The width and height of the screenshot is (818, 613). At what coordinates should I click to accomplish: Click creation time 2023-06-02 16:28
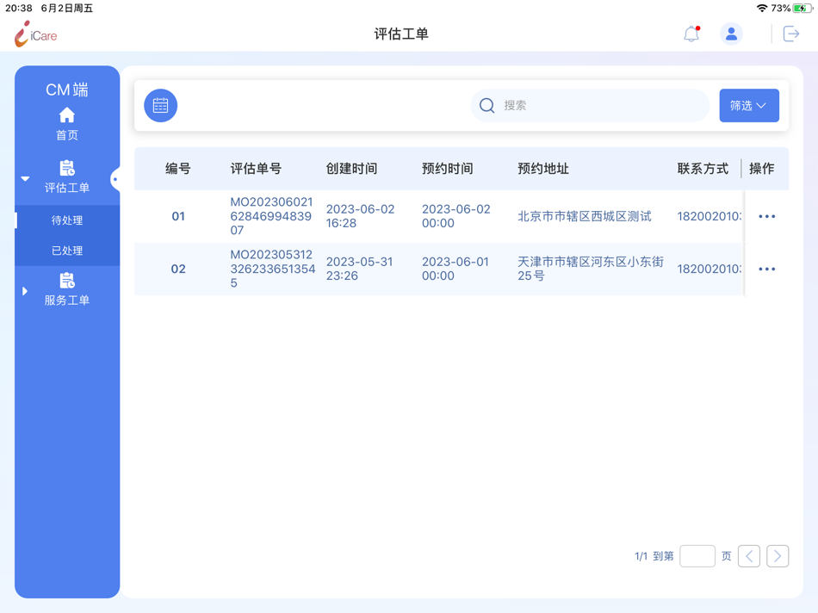[360, 216]
